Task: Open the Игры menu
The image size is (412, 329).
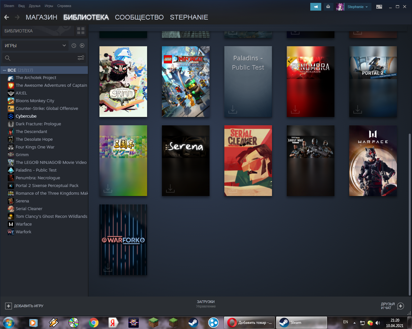Action: click(49, 6)
